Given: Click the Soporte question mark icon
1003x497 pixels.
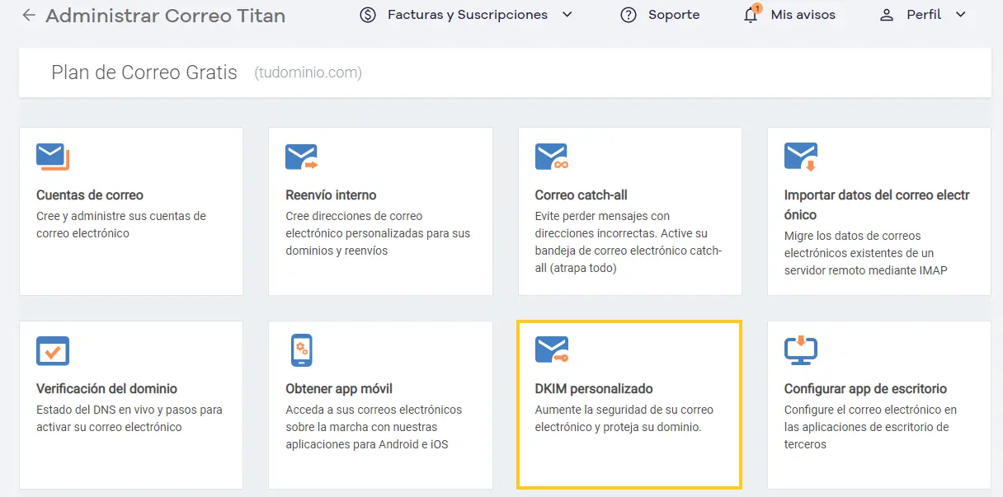Looking at the screenshot, I should point(629,15).
